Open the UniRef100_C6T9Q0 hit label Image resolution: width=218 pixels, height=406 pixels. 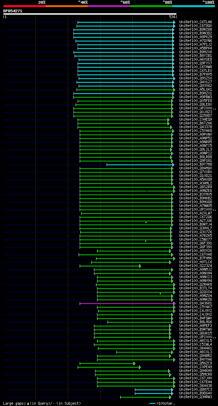[x=196, y=26]
